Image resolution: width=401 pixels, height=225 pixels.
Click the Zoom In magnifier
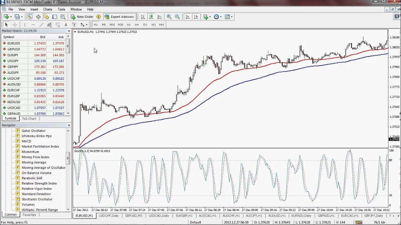(x=169, y=17)
